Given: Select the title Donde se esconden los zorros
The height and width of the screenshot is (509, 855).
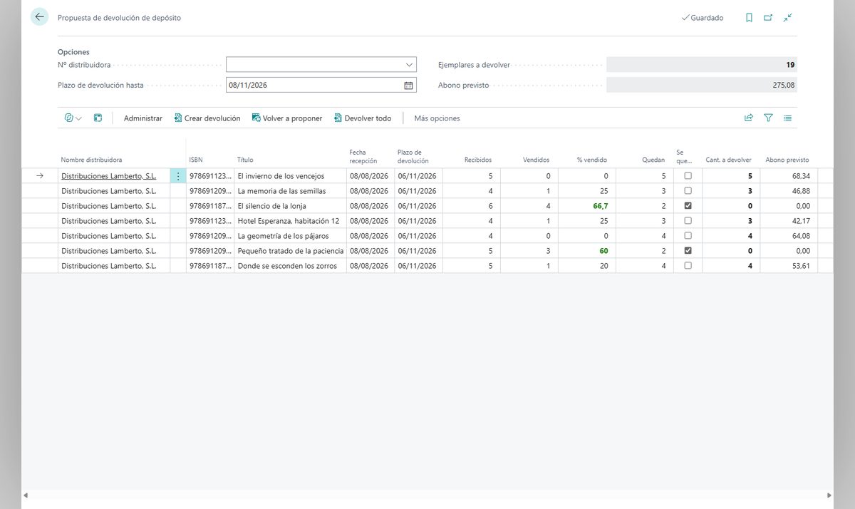Looking at the screenshot, I should click(287, 266).
